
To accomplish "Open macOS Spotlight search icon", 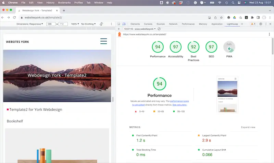I will tap(233, 3).
